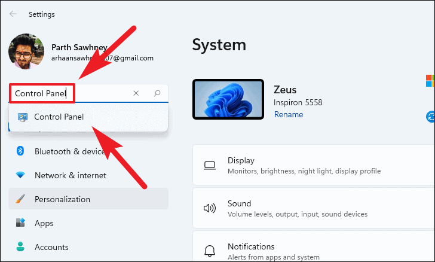Select the Personalization category
Screen dimensions: 435x262
(88, 199)
